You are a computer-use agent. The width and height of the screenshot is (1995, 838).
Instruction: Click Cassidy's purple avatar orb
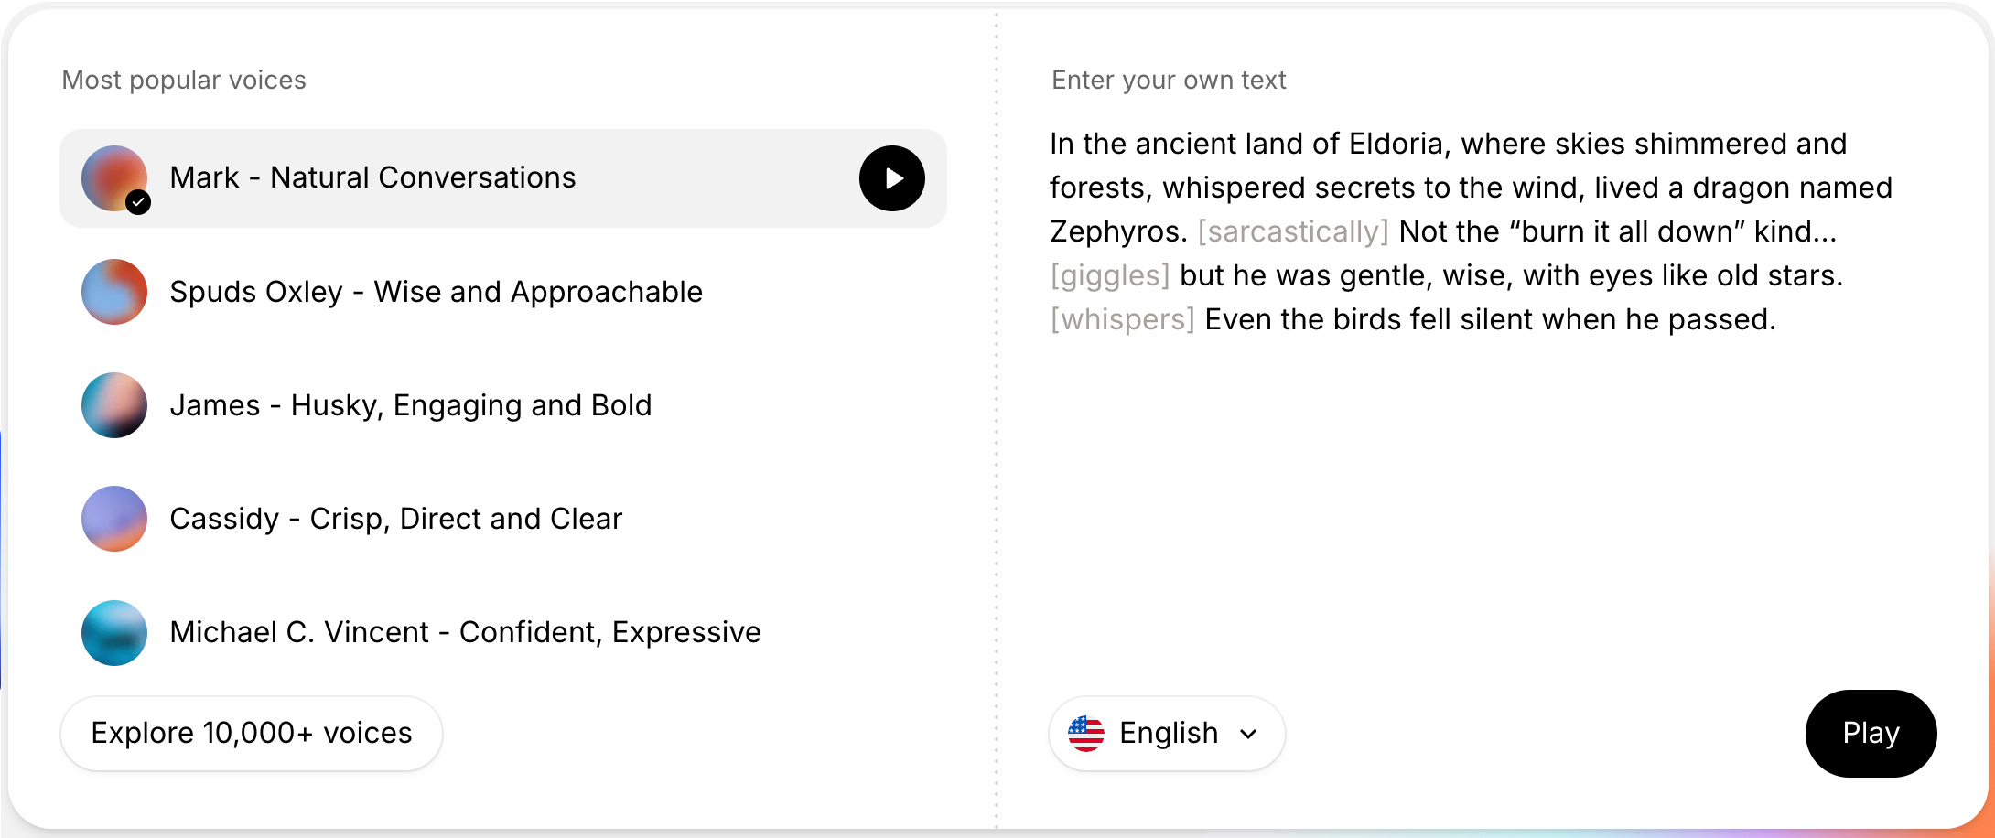pos(114,519)
